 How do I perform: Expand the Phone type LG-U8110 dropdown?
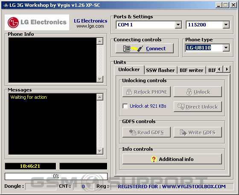tap(226, 48)
